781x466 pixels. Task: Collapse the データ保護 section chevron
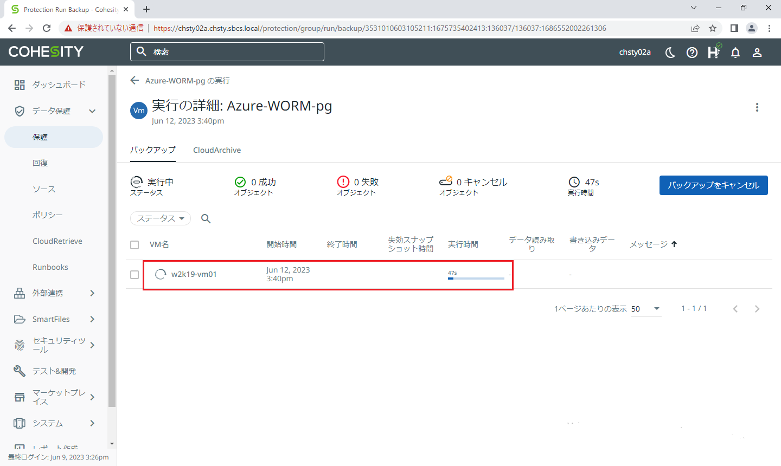[x=92, y=111]
